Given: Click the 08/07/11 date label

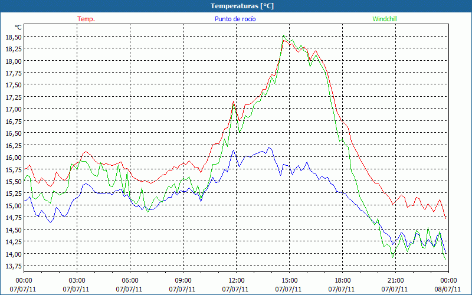Looking at the screenshot, I should [448, 289].
